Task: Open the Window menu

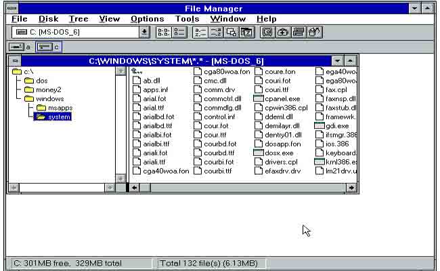Action: tap(228, 19)
